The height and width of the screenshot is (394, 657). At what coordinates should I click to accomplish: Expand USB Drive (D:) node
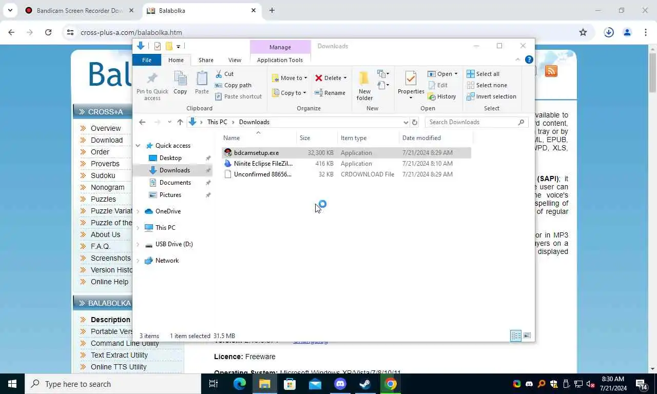(x=138, y=244)
